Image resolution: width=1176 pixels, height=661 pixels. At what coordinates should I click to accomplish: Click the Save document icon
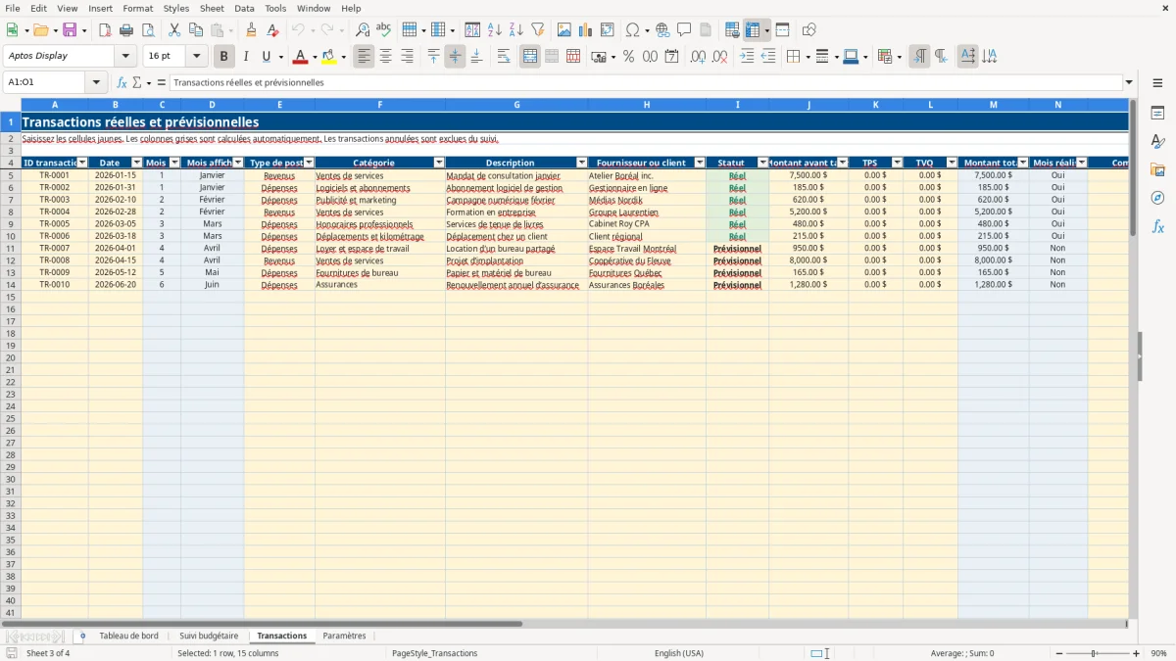click(71, 30)
